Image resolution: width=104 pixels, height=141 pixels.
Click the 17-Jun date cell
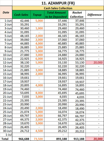click(6, 81)
